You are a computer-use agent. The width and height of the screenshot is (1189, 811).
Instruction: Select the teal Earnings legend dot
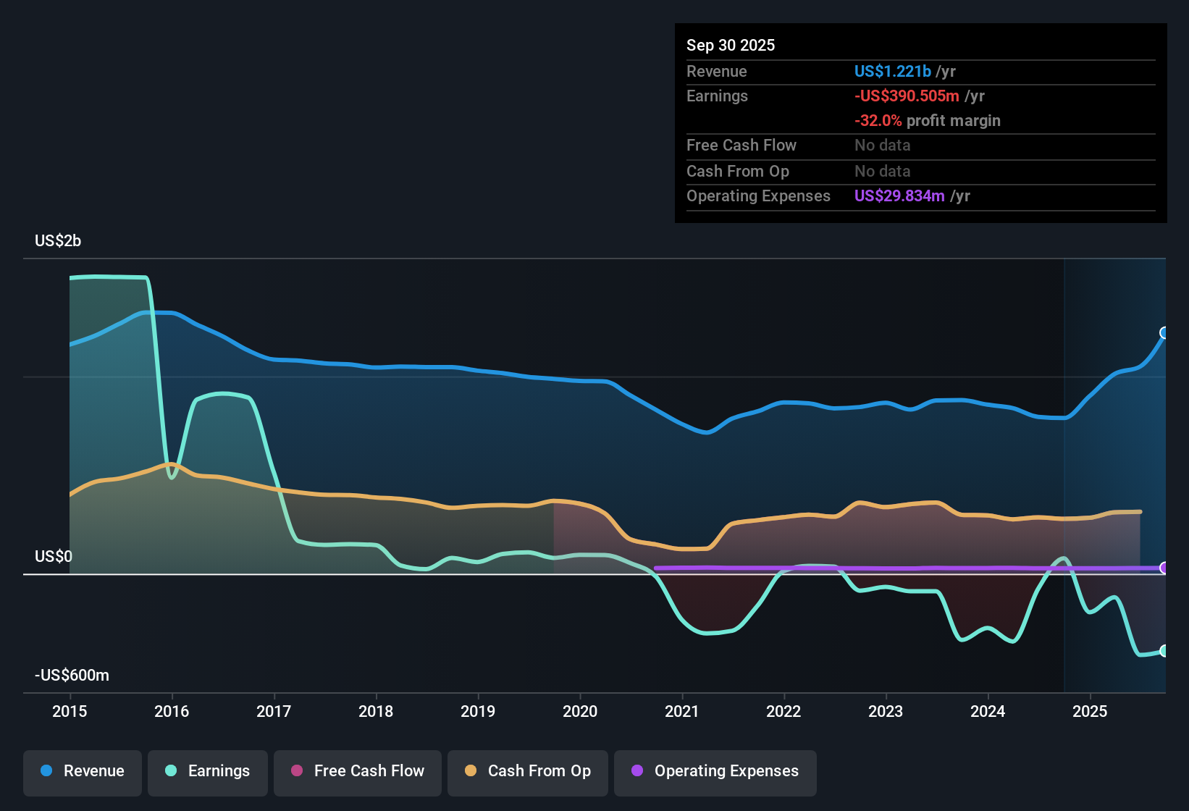coord(171,771)
